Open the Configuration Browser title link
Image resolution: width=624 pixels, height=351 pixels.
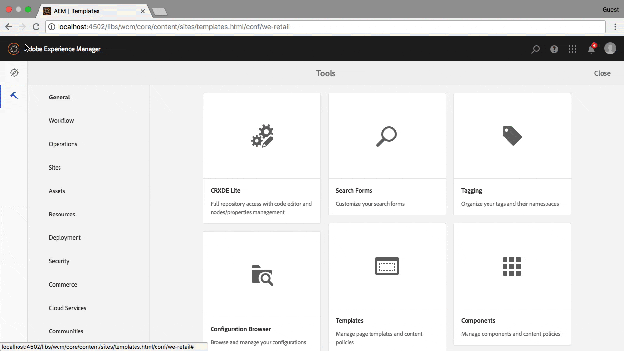[240, 329]
